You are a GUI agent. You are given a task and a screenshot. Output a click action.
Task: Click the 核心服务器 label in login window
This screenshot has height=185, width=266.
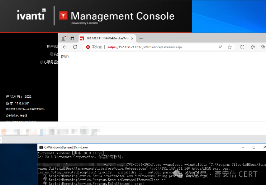pos(48,62)
